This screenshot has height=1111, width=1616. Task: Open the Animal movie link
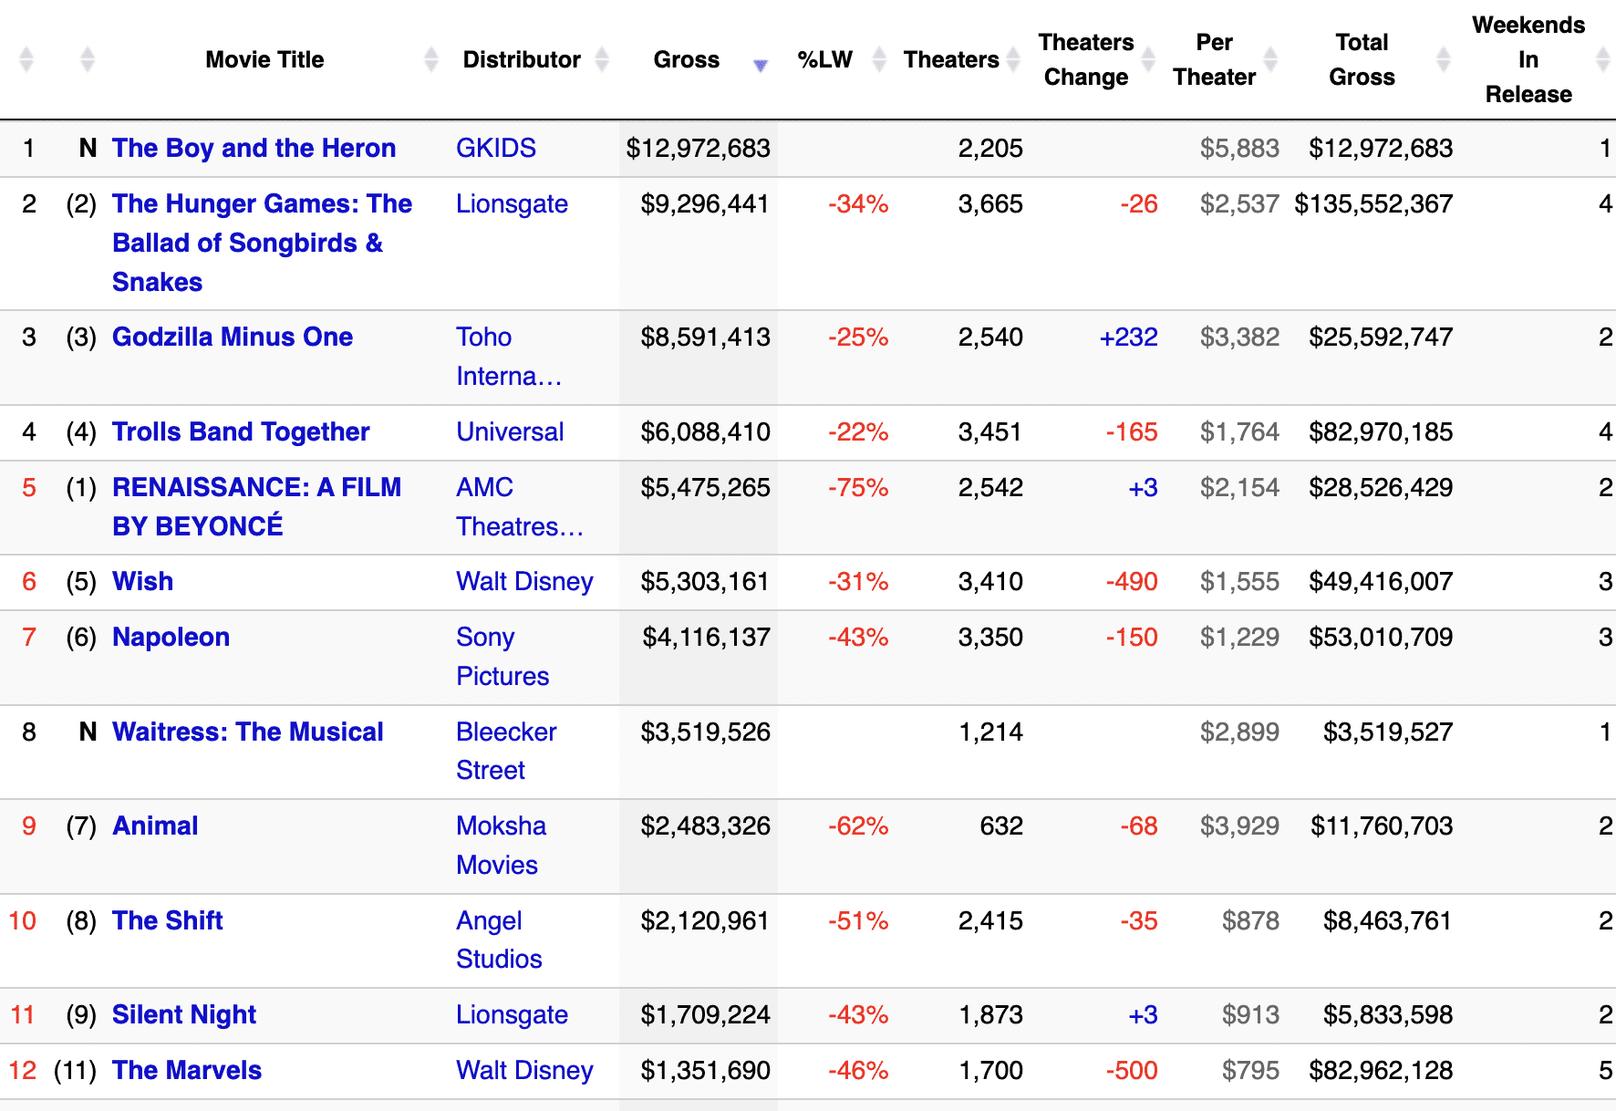[x=155, y=825]
